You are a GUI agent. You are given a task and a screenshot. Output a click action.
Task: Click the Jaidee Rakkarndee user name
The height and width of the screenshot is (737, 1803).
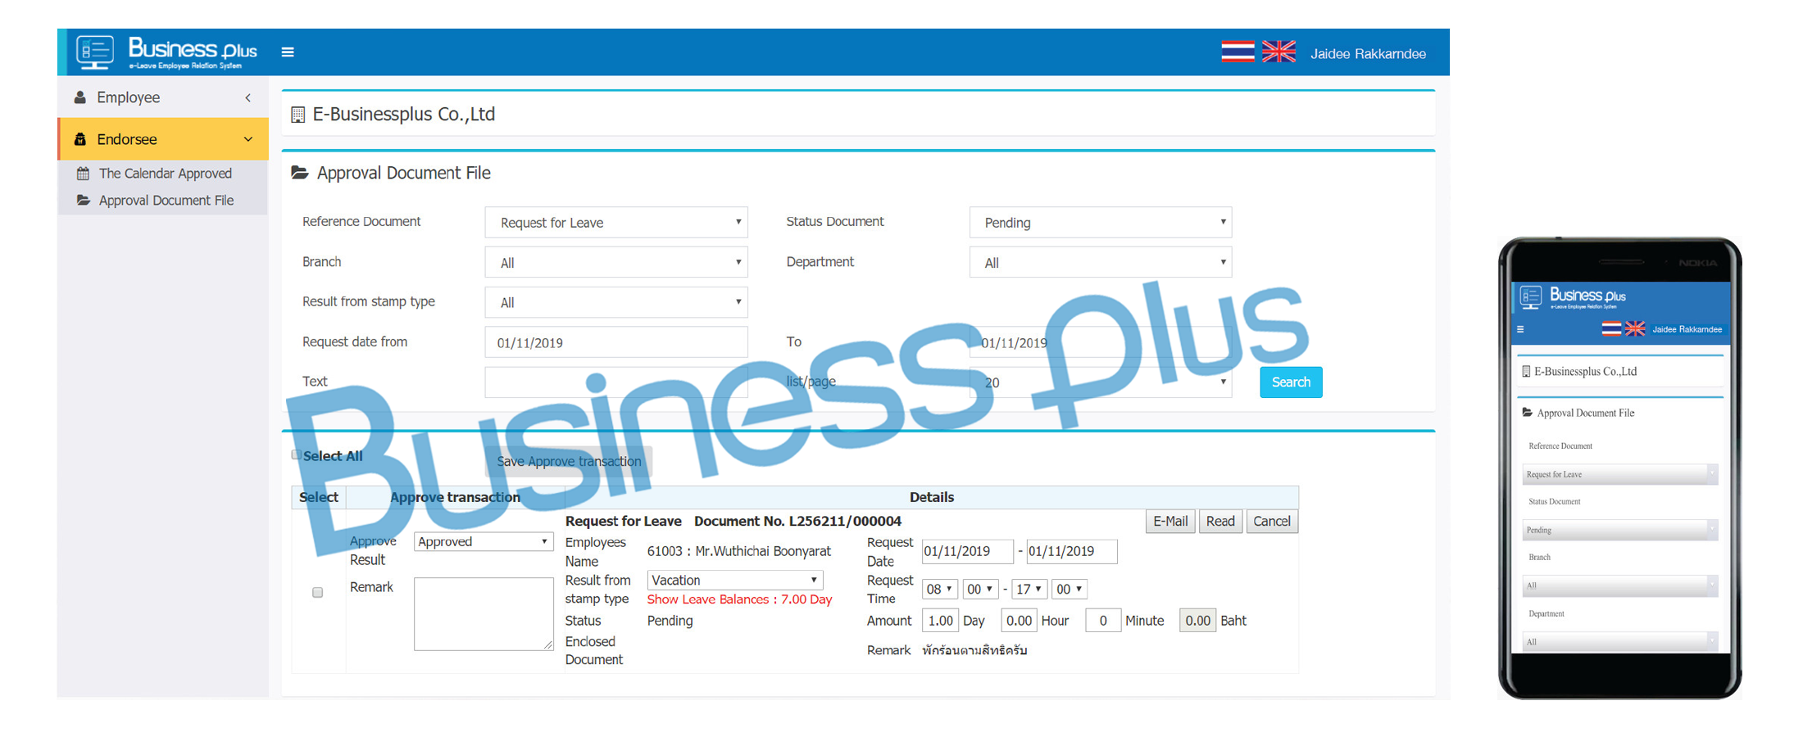[1368, 54]
